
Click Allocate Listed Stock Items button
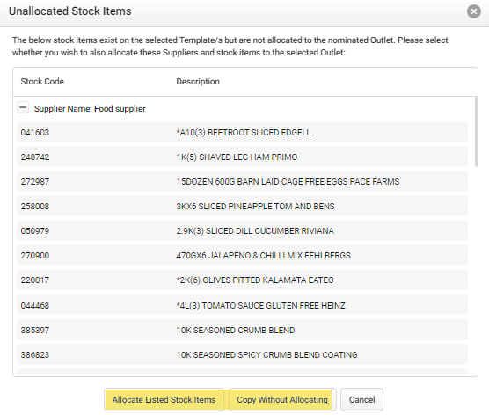pyautogui.click(x=164, y=399)
